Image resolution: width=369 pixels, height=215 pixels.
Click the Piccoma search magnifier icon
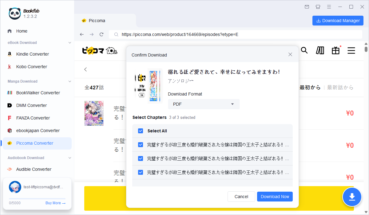pos(304,50)
